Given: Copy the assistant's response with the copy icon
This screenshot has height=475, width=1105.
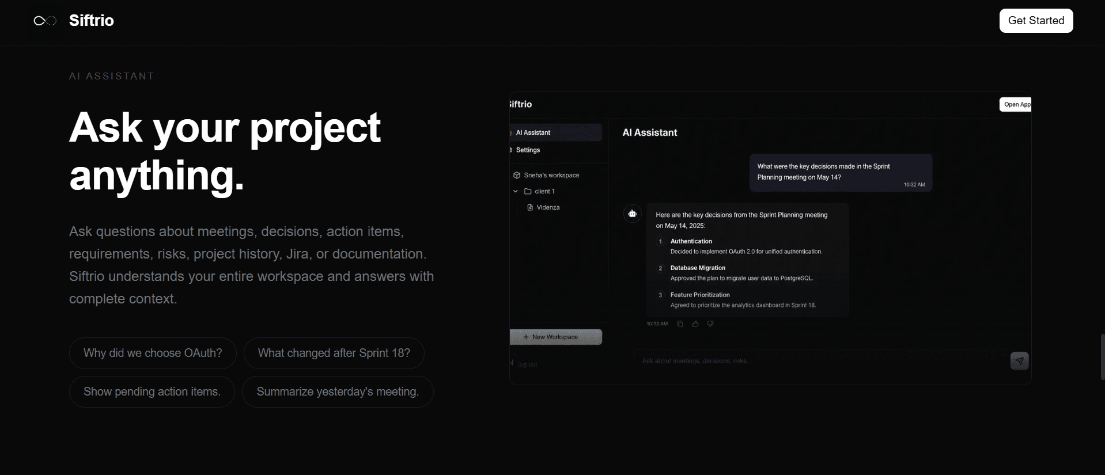Looking at the screenshot, I should pos(680,324).
